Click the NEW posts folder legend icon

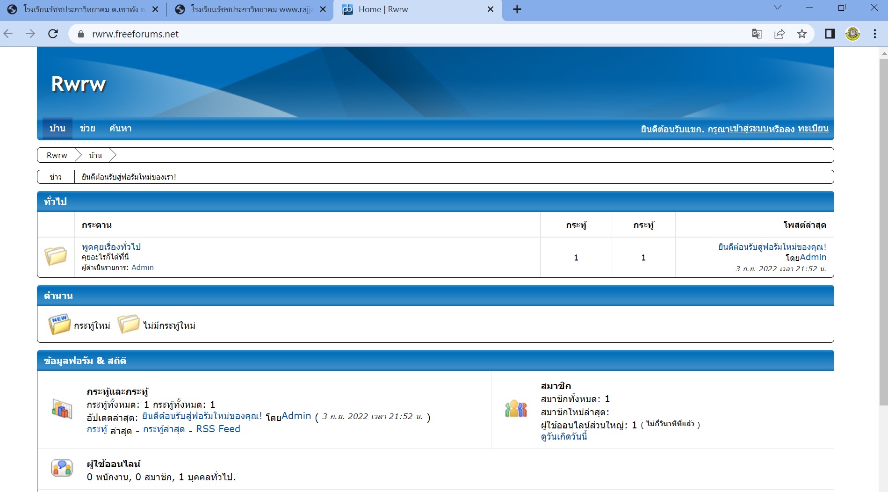click(59, 325)
